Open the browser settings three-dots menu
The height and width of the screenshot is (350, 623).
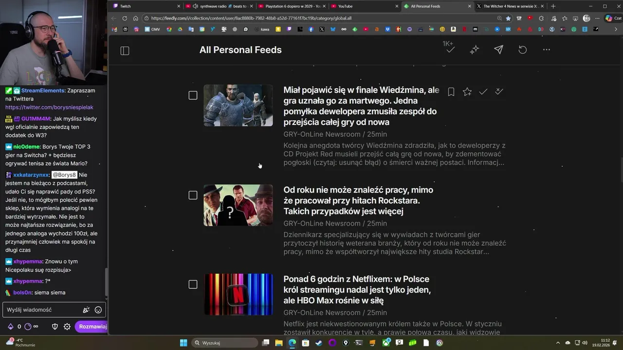pyautogui.click(x=597, y=18)
